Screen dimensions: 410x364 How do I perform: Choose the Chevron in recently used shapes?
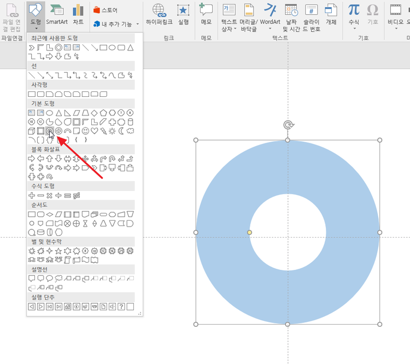[32, 48]
